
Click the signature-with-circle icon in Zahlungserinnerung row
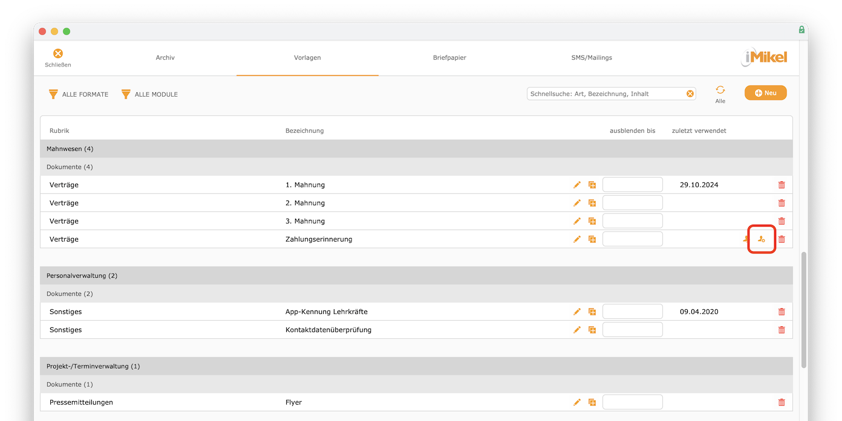762,239
